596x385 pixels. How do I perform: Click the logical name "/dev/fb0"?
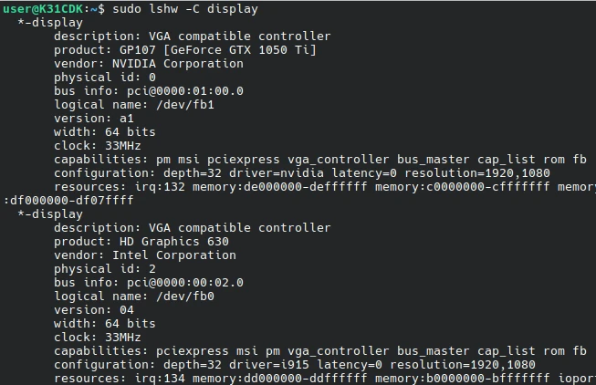(184, 297)
